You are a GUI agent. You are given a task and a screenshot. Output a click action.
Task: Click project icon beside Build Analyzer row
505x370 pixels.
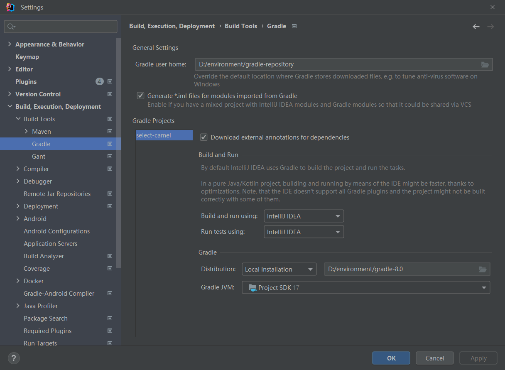(x=110, y=256)
